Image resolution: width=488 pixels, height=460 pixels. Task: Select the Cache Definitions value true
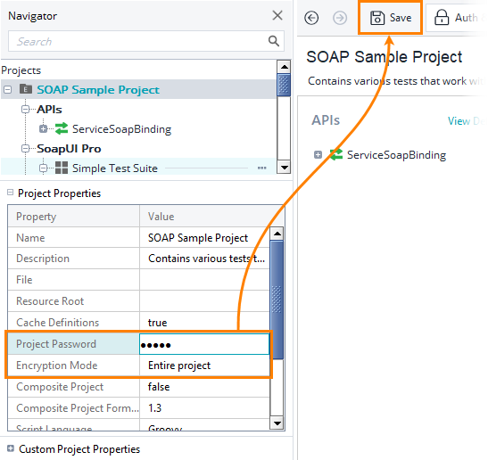click(205, 322)
